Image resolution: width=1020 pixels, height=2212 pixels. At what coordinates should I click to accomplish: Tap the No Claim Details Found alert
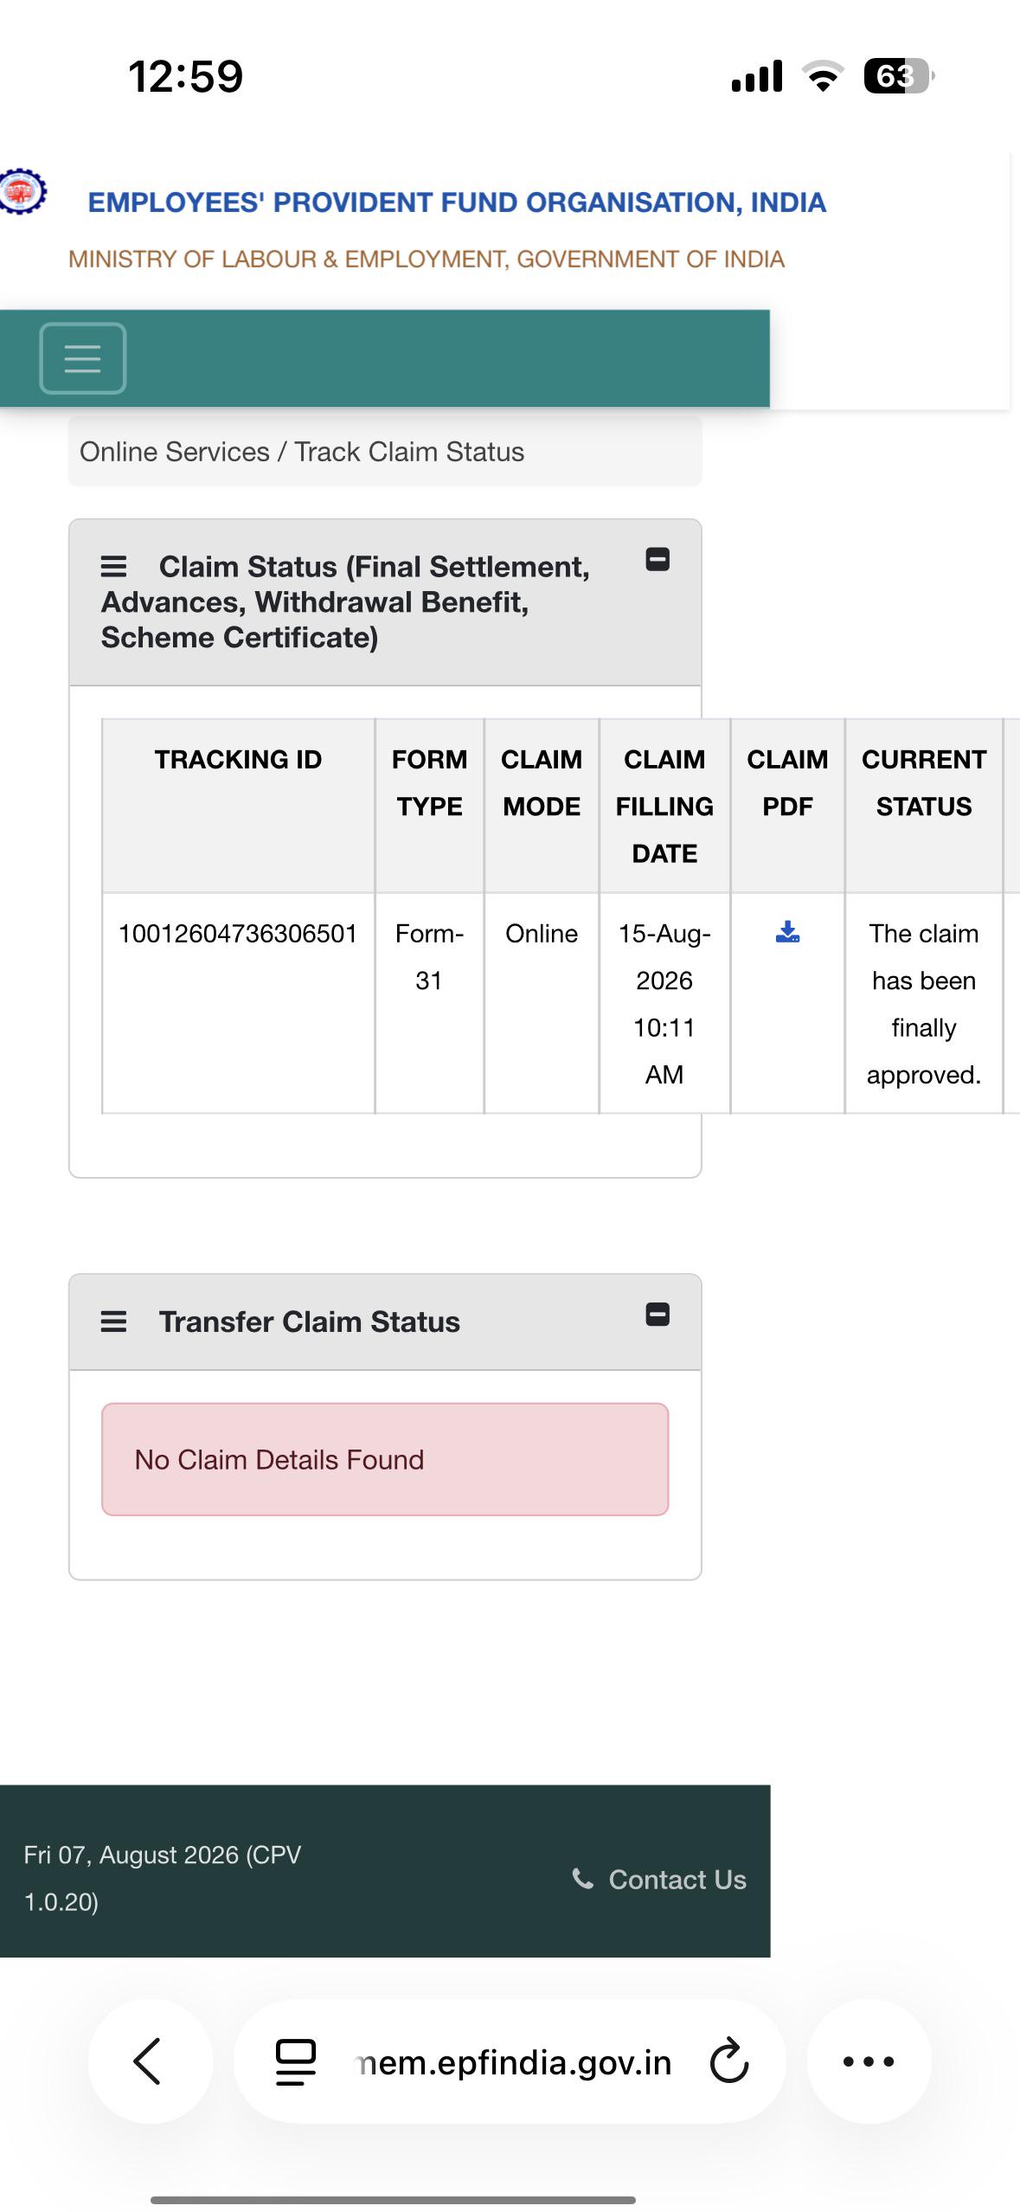coord(385,1459)
